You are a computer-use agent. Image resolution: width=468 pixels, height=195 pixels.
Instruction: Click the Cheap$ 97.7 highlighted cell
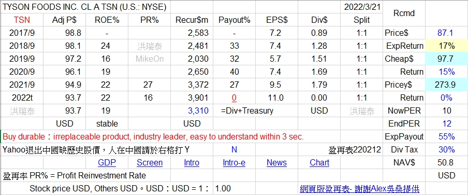point(446,59)
